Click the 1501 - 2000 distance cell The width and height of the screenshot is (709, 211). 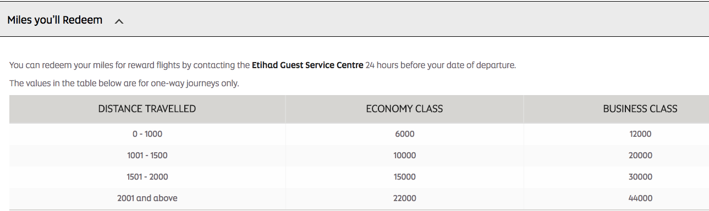pos(147,177)
